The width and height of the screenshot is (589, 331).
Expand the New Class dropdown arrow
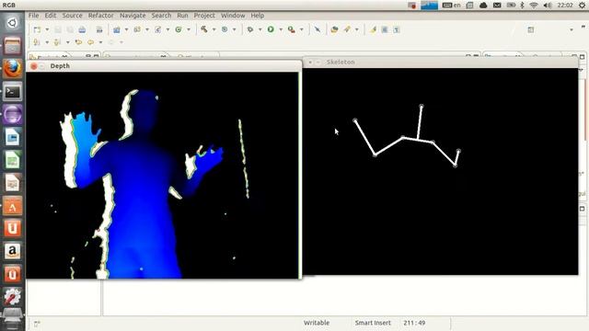(x=188, y=29)
